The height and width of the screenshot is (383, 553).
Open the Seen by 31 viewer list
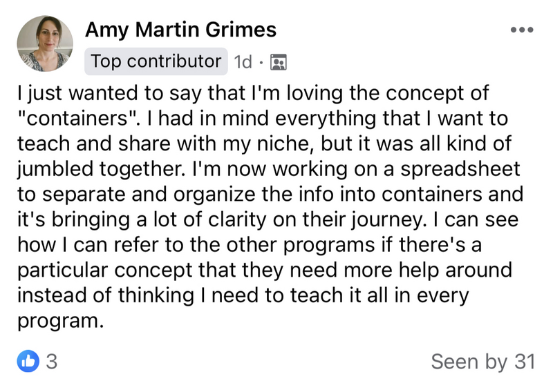click(x=482, y=362)
